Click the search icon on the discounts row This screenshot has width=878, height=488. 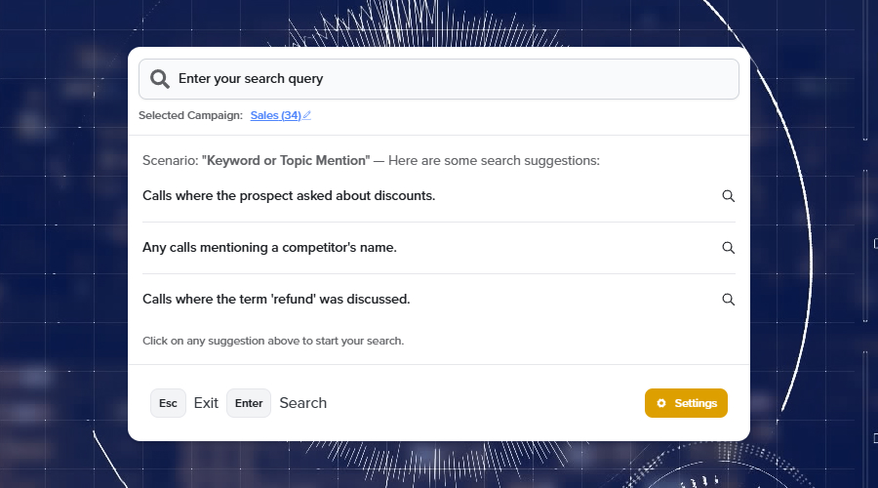[728, 195]
